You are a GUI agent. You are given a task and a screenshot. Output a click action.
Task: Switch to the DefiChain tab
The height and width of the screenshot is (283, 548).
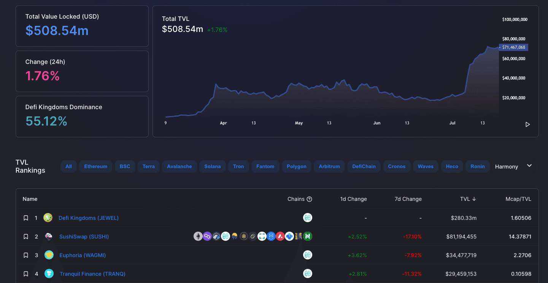tap(364, 167)
